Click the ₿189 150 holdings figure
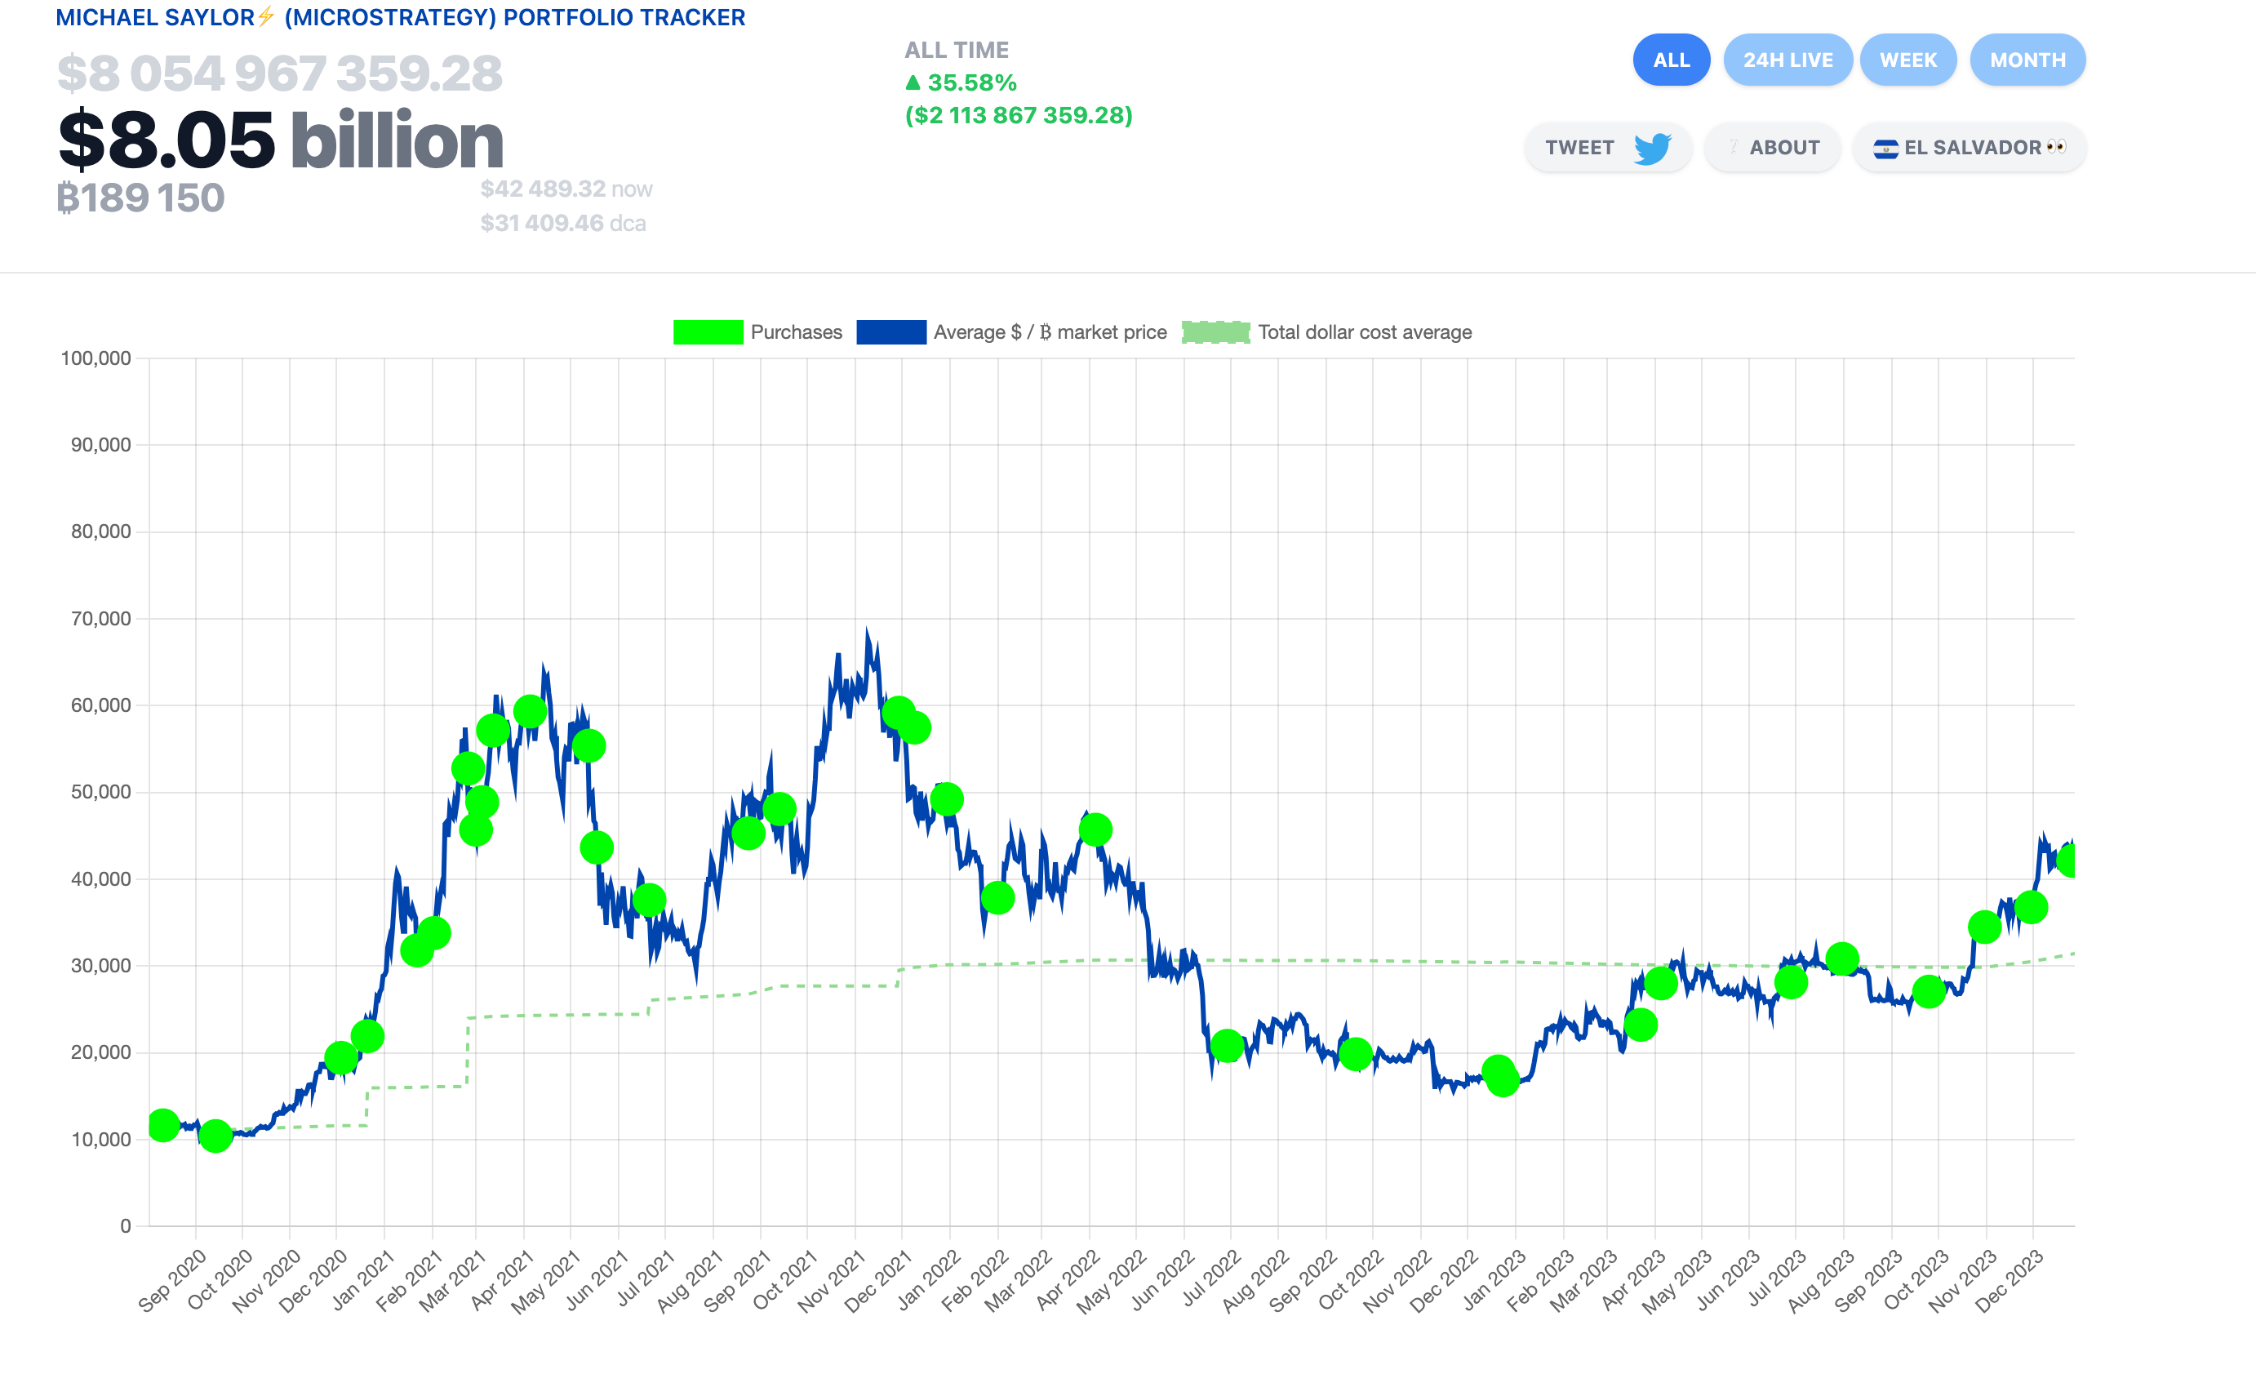The width and height of the screenshot is (2256, 1383). (140, 198)
